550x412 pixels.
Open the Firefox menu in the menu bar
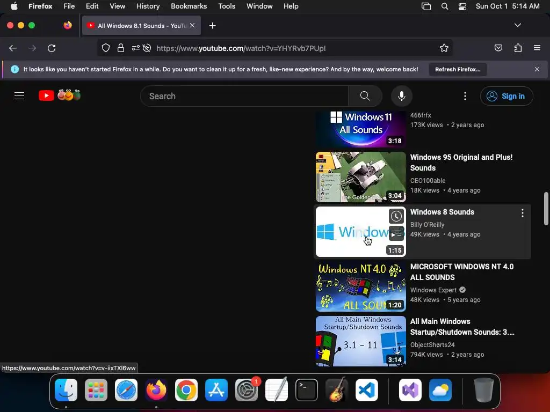[40, 6]
